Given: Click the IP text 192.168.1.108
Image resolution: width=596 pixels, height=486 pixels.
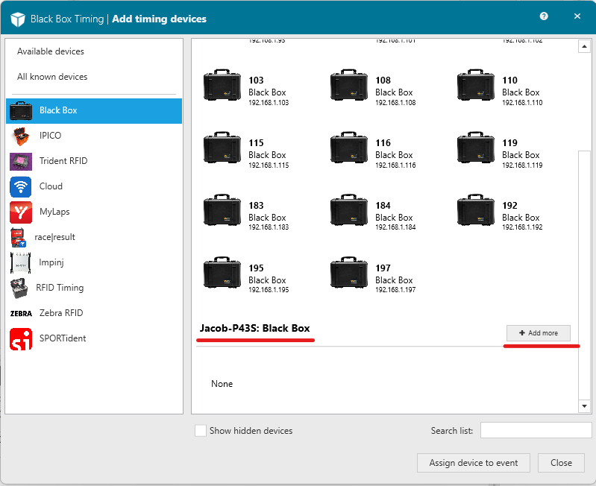Looking at the screenshot, I should pos(395,103).
